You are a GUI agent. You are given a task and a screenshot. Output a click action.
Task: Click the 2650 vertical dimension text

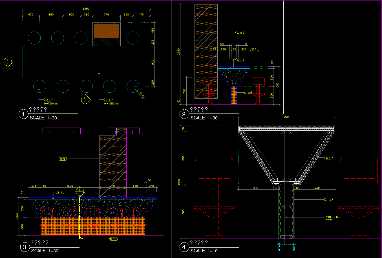point(178,52)
